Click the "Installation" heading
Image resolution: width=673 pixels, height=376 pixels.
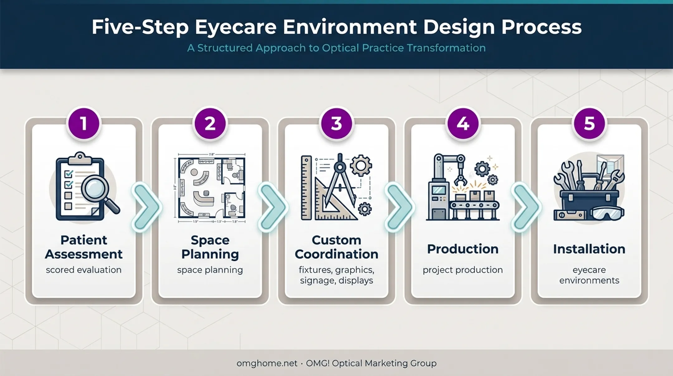click(589, 249)
